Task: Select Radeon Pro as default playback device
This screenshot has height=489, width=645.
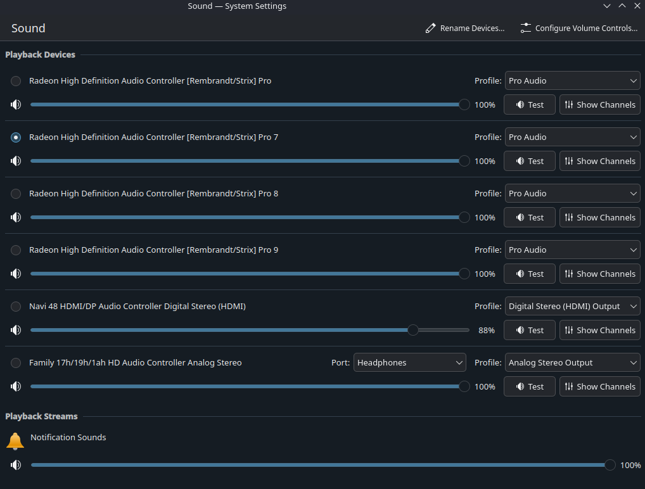Action: point(16,81)
